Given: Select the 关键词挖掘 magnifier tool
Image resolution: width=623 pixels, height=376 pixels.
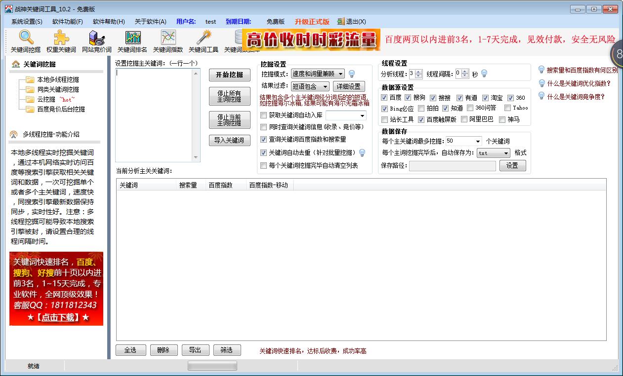Looking at the screenshot, I should pyautogui.click(x=25, y=40).
